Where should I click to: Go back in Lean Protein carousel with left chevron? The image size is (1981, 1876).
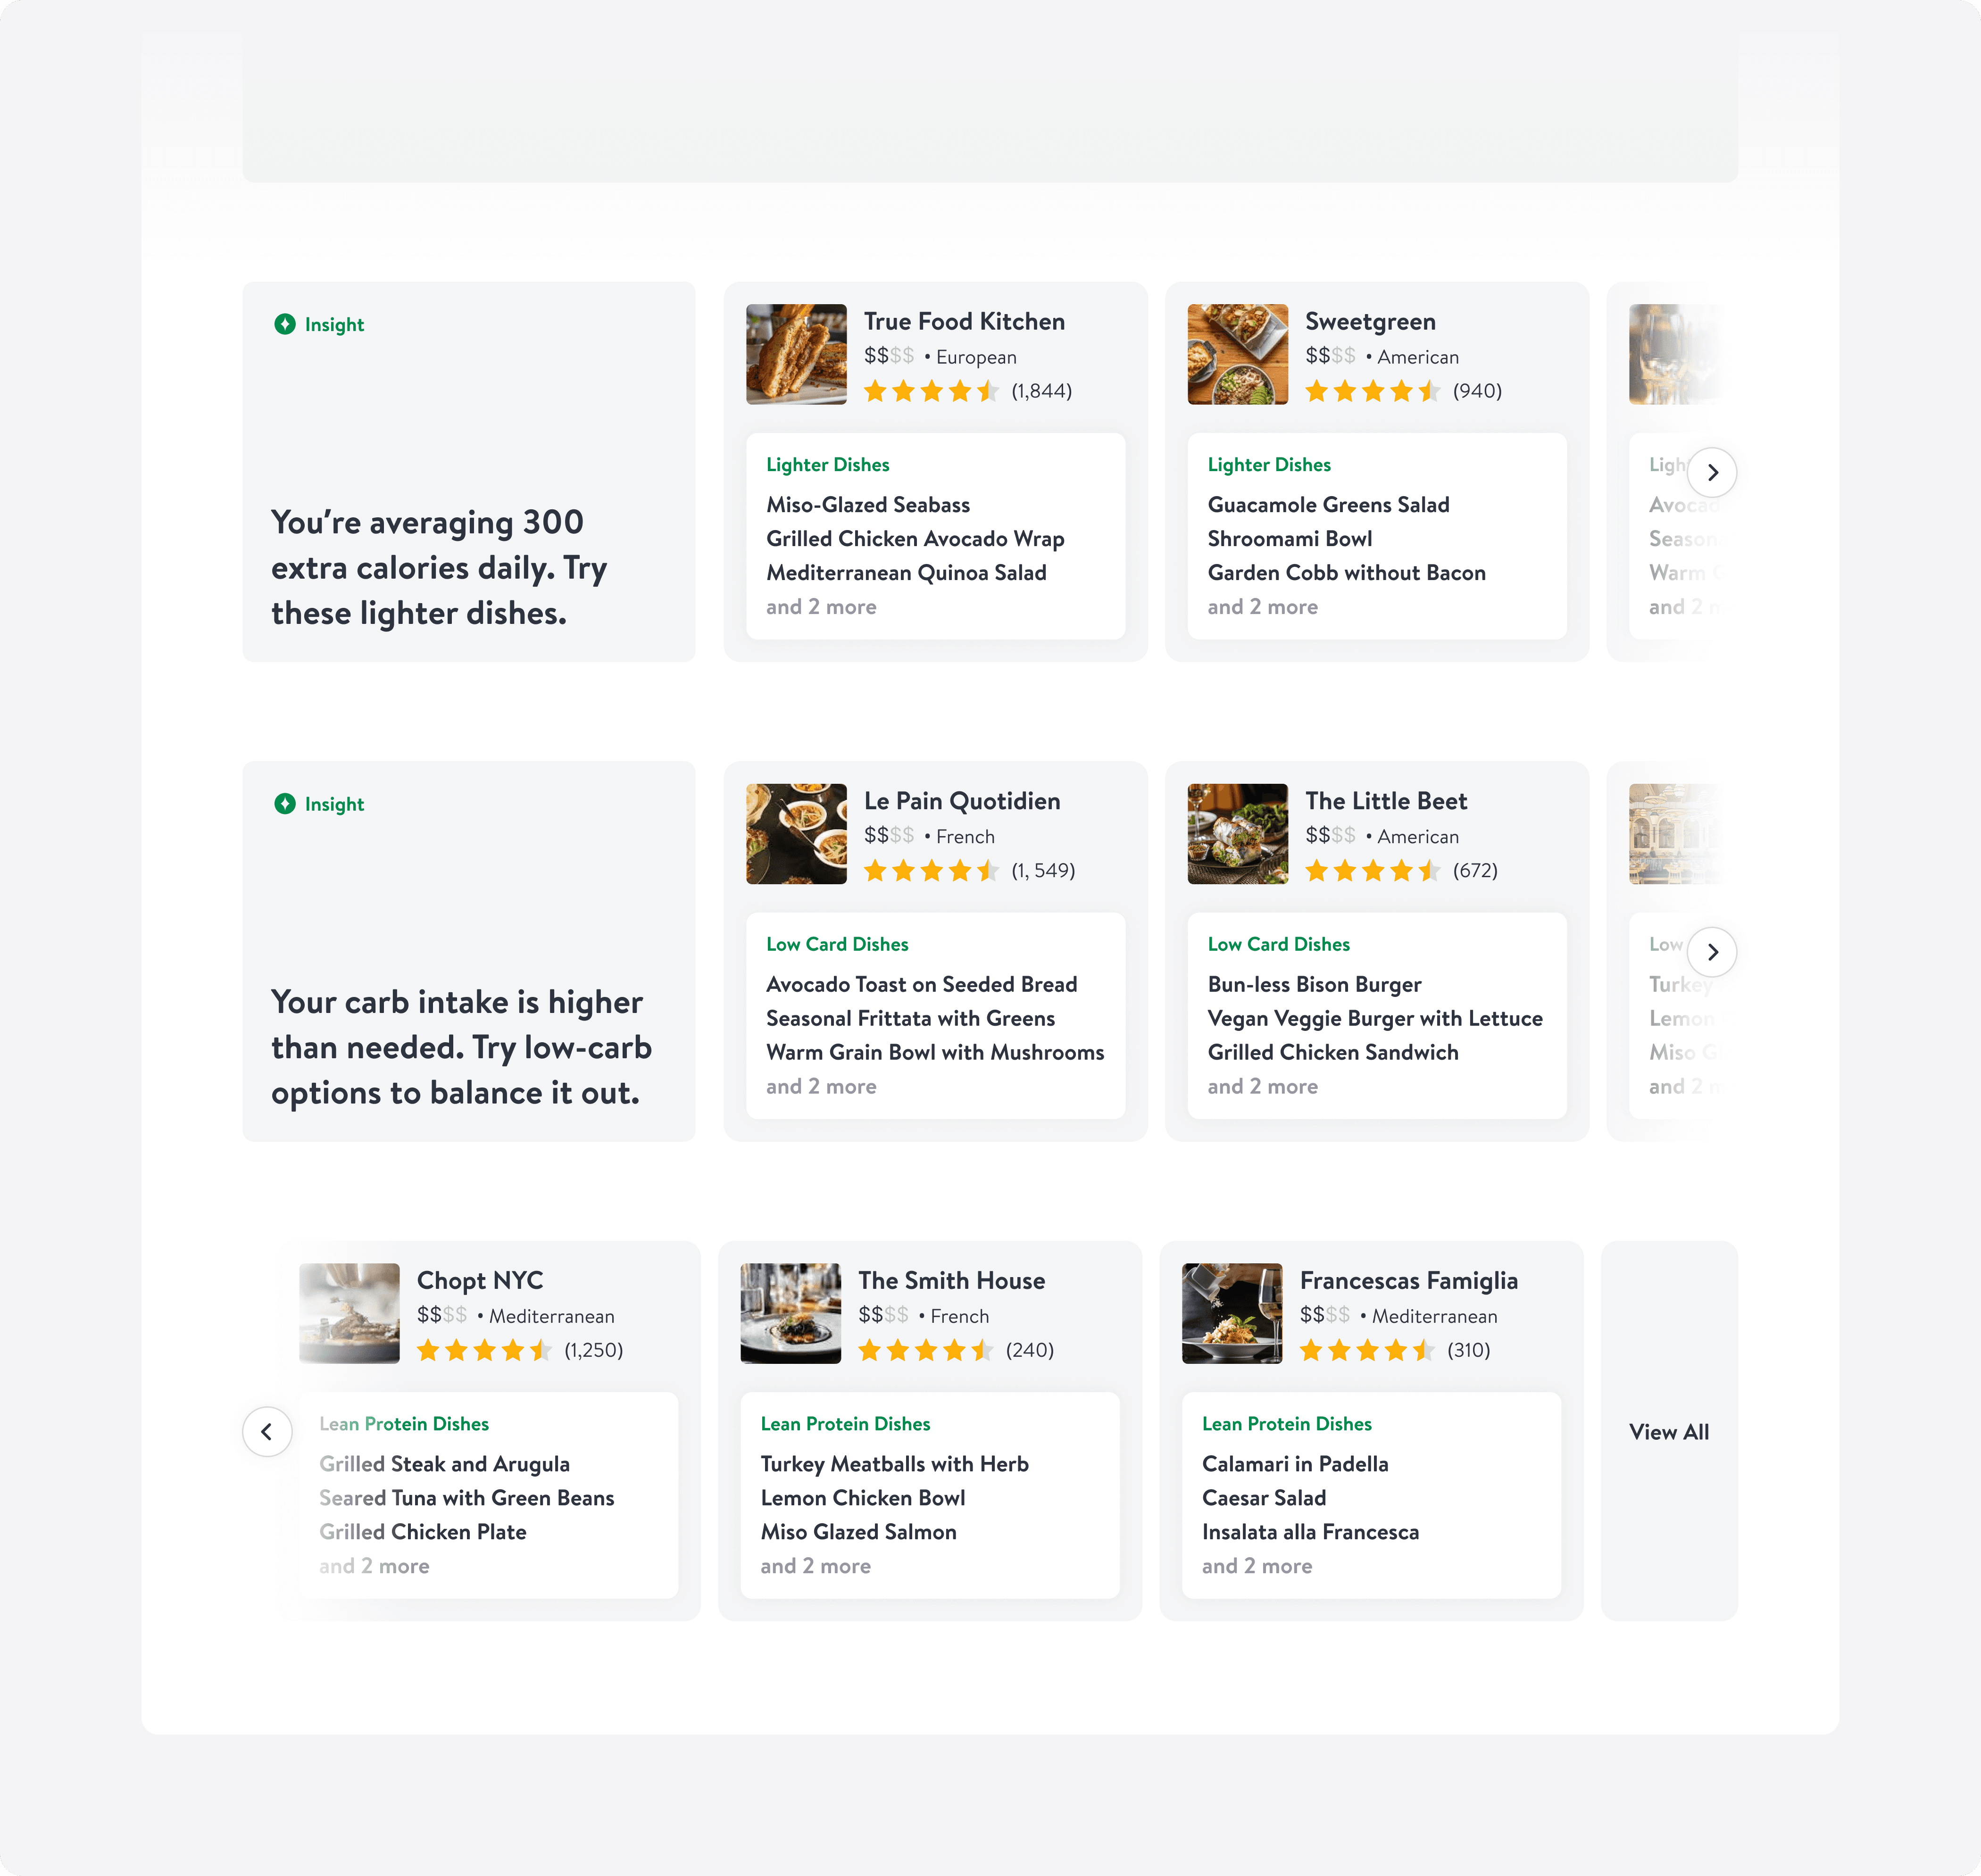[x=267, y=1432]
